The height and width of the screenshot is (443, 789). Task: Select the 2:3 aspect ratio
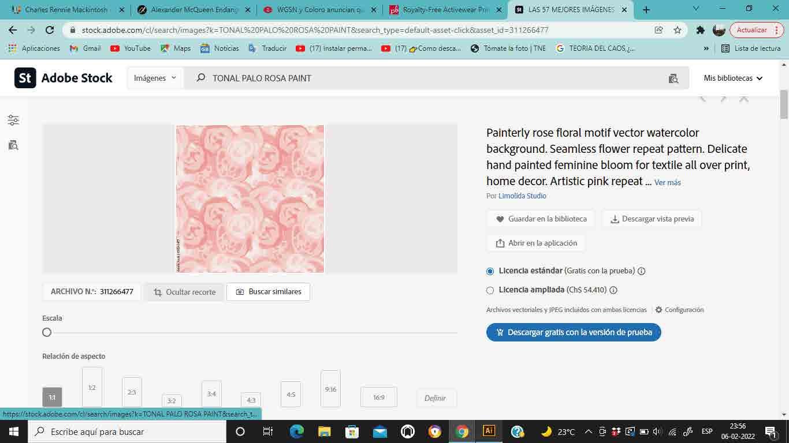132,392
